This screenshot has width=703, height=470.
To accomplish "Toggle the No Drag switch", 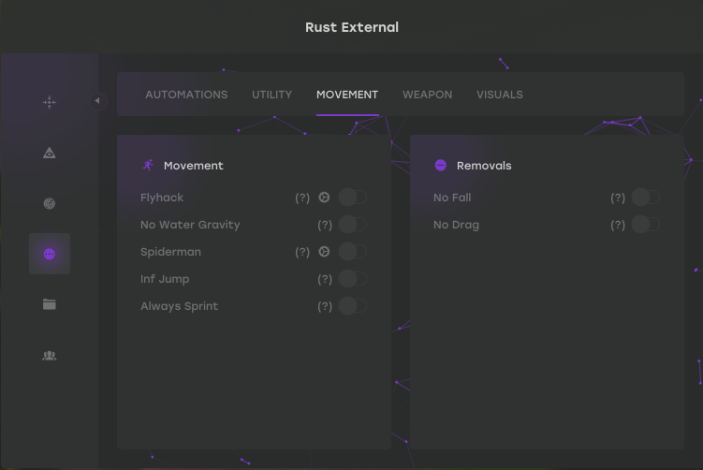I will tap(646, 225).
